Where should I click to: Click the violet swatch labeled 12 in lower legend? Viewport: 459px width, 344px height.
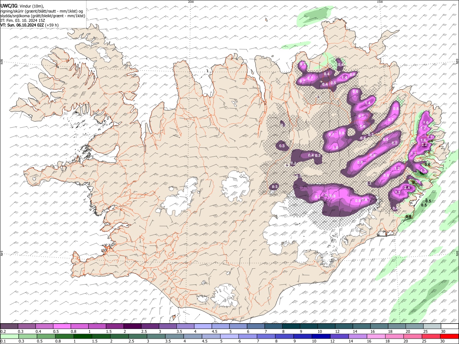(x=340, y=336)
